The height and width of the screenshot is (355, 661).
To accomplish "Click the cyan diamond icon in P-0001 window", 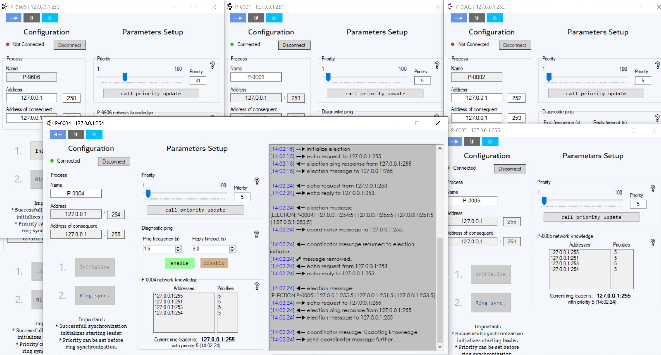I will pos(274,18).
